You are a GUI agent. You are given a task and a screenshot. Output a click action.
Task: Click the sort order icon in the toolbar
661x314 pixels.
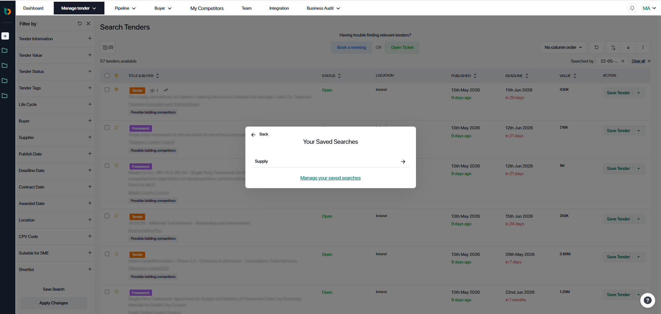tap(613, 47)
